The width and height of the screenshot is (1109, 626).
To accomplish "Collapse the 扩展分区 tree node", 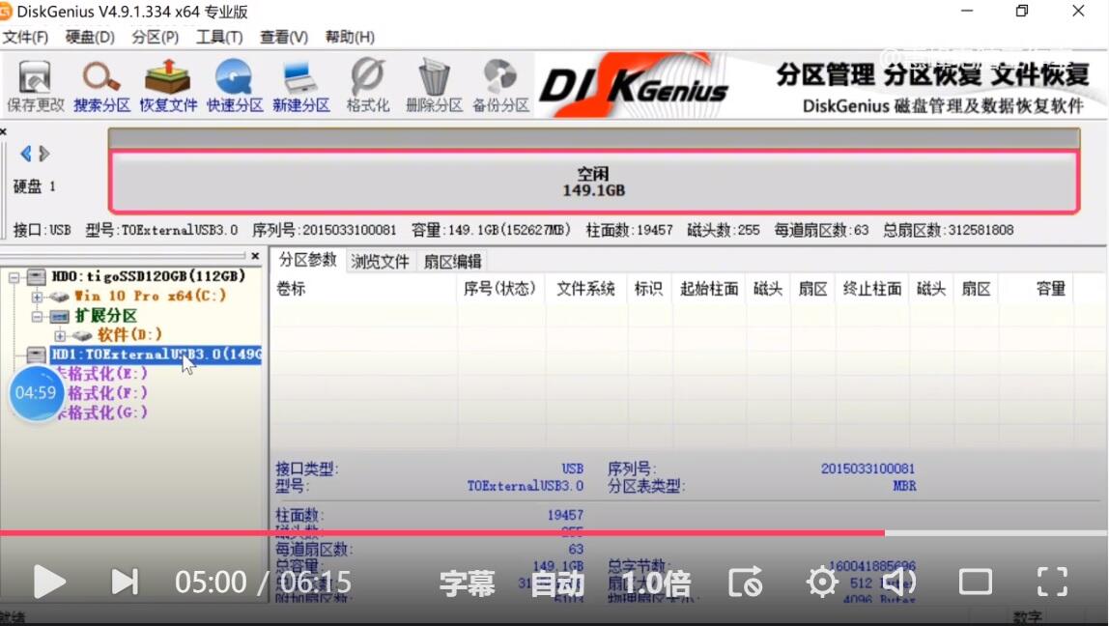I will (x=37, y=316).
